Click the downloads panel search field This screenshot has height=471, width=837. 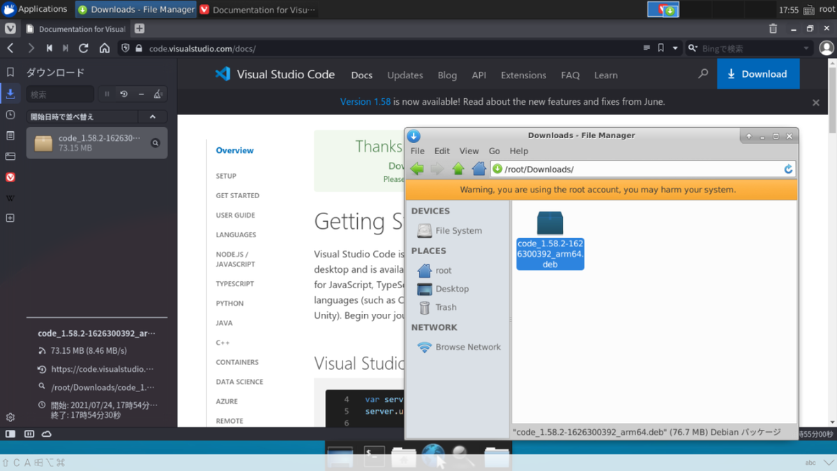tap(60, 94)
